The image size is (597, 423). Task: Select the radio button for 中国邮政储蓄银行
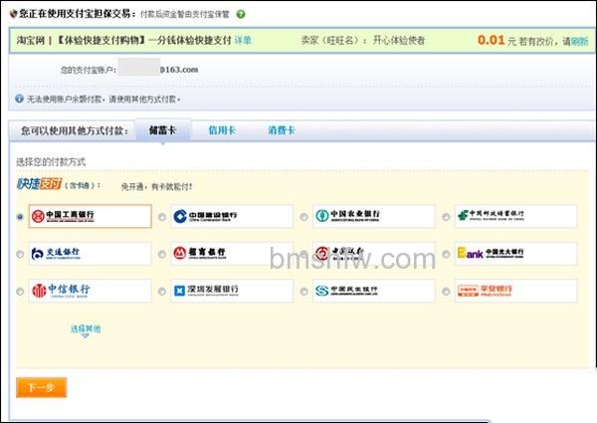pos(446,217)
